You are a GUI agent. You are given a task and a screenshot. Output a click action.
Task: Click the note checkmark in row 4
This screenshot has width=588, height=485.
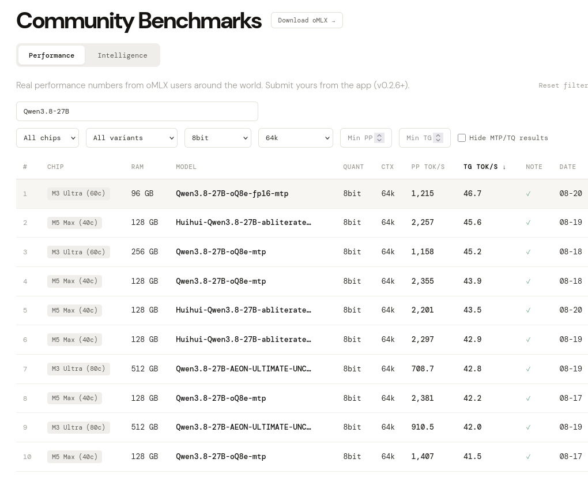click(528, 281)
